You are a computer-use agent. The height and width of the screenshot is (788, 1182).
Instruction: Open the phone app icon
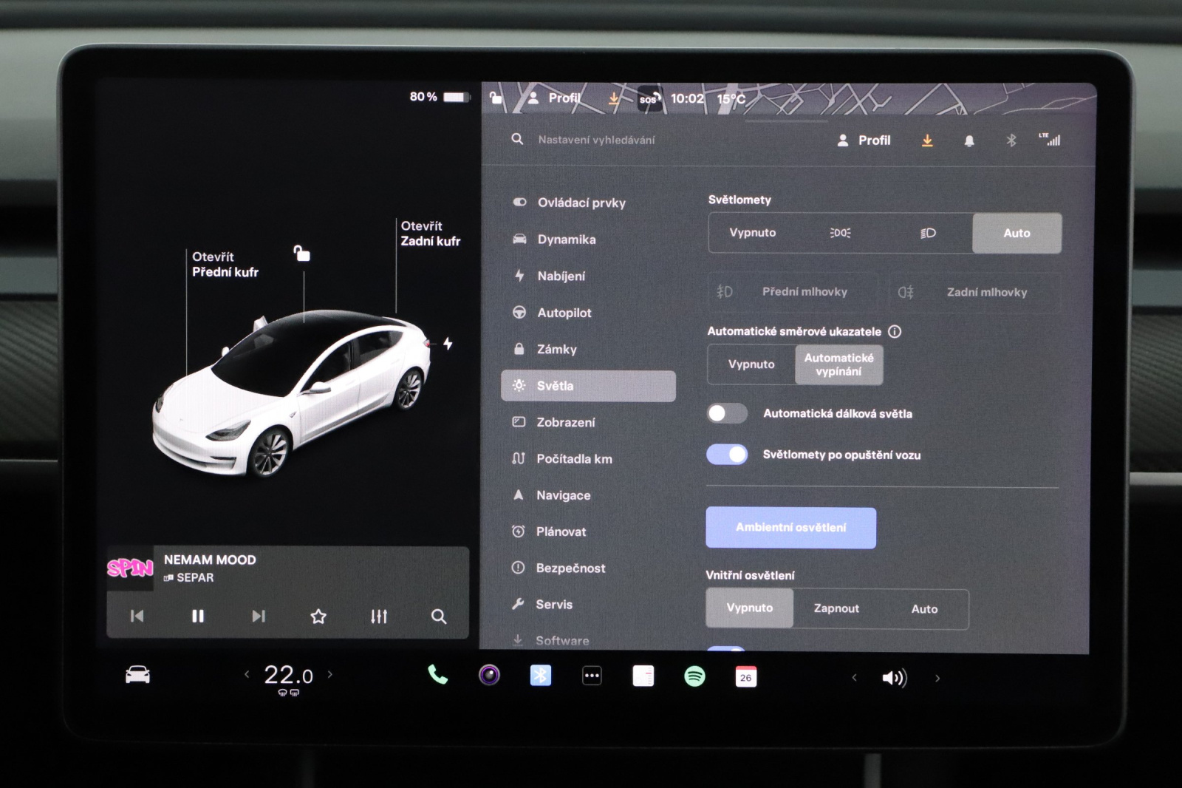[437, 675]
